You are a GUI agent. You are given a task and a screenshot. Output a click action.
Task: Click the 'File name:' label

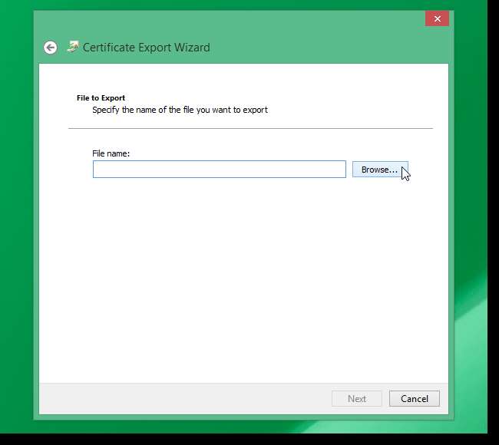point(111,153)
